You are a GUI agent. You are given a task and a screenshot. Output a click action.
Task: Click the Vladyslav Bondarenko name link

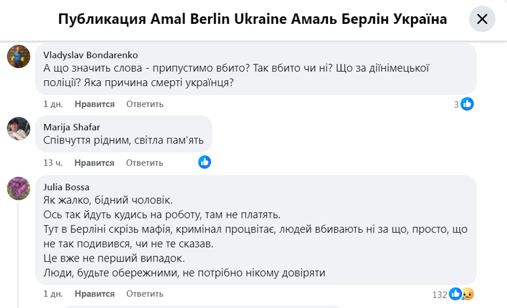tap(91, 55)
